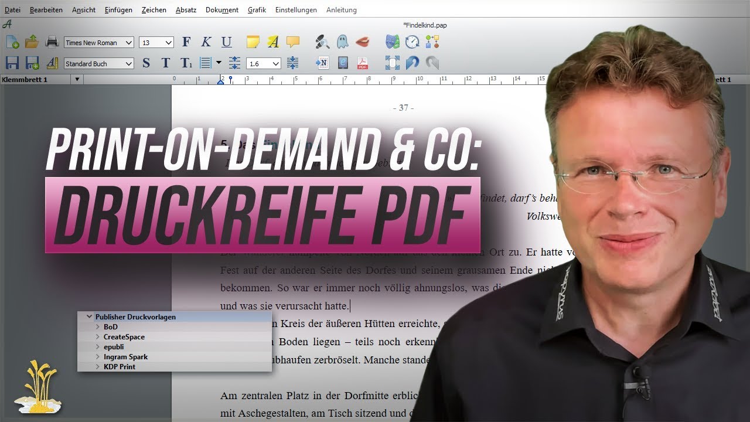Viewport: 750px width, 422px height.
Task: Export the document as PDF
Action: click(363, 63)
